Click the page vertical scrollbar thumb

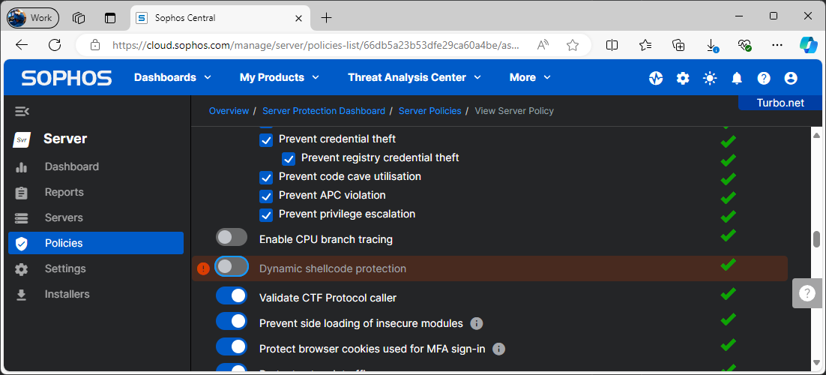(817, 239)
